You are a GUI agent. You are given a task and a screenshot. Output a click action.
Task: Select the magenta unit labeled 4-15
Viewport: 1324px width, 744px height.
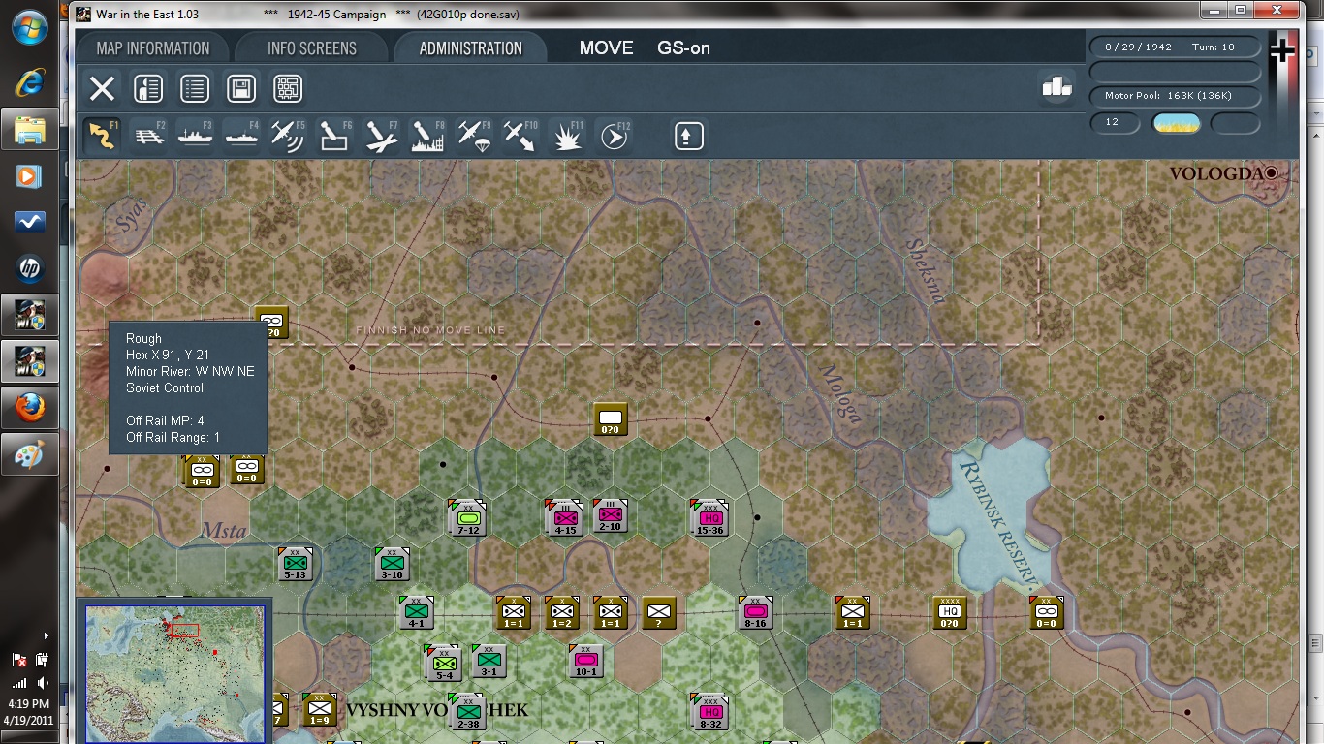coord(564,517)
